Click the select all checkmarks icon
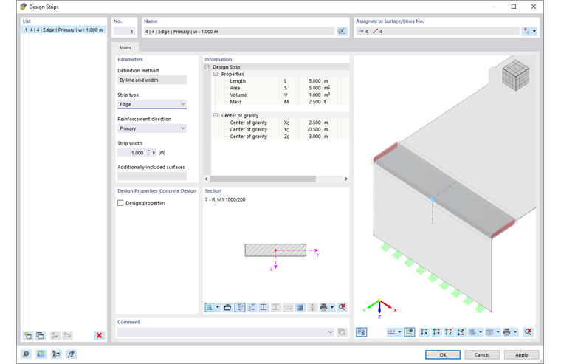This screenshot has height=364, width=561. 55,335
